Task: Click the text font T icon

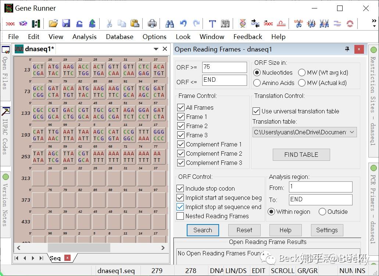Action: [x=212, y=24]
